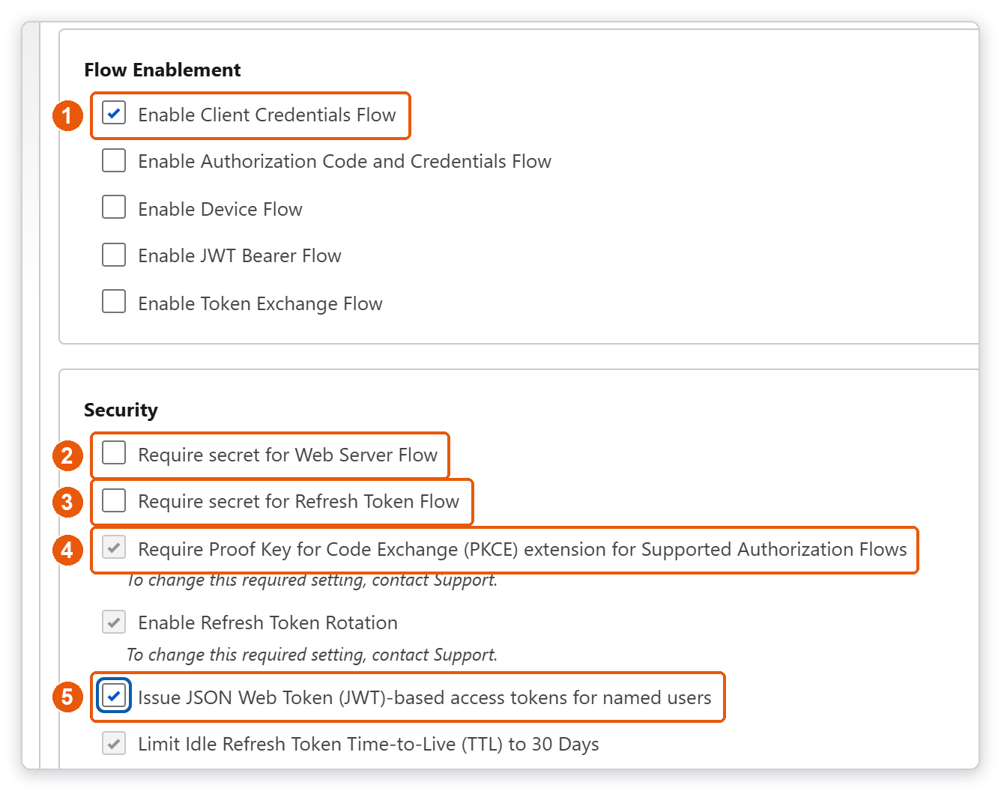Click the Require secret for Refresh Token Flow label

click(299, 501)
